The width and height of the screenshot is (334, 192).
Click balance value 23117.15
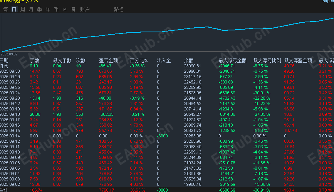click(x=192, y=77)
